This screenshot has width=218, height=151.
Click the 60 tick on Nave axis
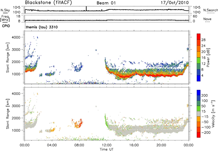(195, 16)
